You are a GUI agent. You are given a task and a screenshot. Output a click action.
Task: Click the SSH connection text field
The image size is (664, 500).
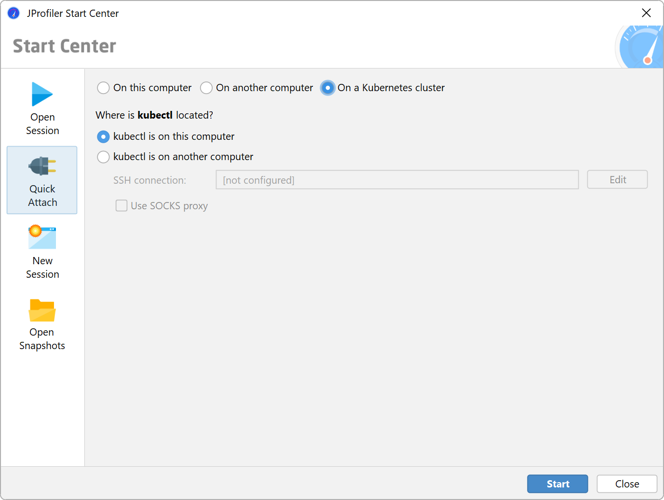point(397,180)
